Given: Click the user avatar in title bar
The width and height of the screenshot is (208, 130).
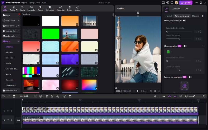Looking at the screenshot, I should coord(176,3).
